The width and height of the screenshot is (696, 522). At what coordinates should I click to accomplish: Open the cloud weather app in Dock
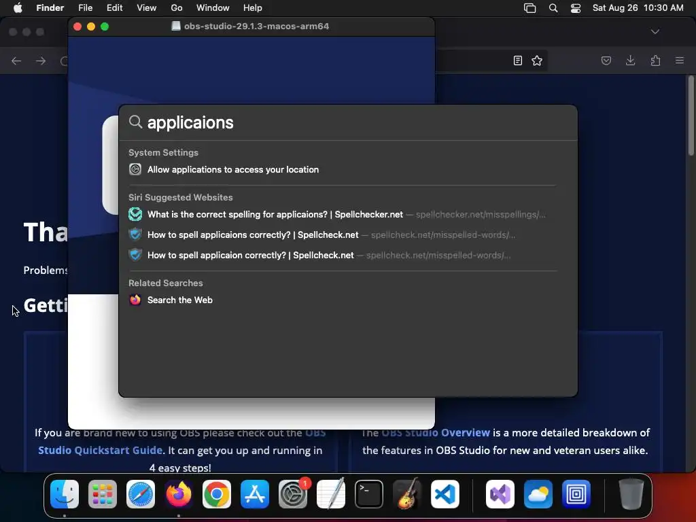point(538,494)
